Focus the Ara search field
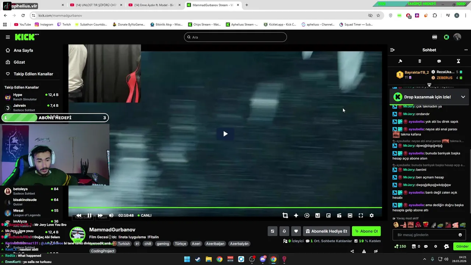The image size is (471, 265). point(235,37)
